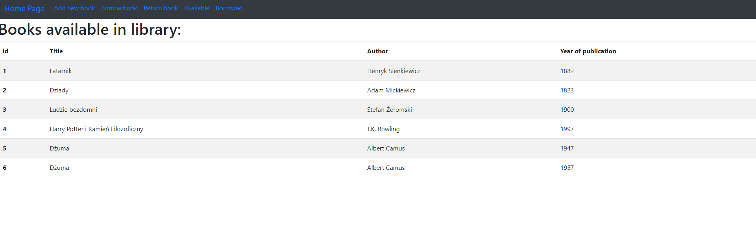Screen dimensions: 756x233
Task: Select Ludzie bezdomni row
Action: click(74, 109)
